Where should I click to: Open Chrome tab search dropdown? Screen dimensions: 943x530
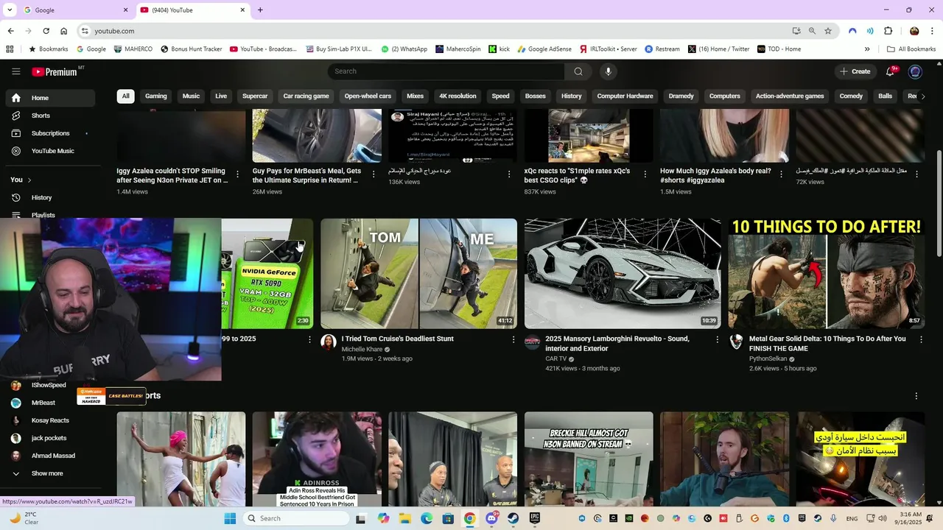10,10
